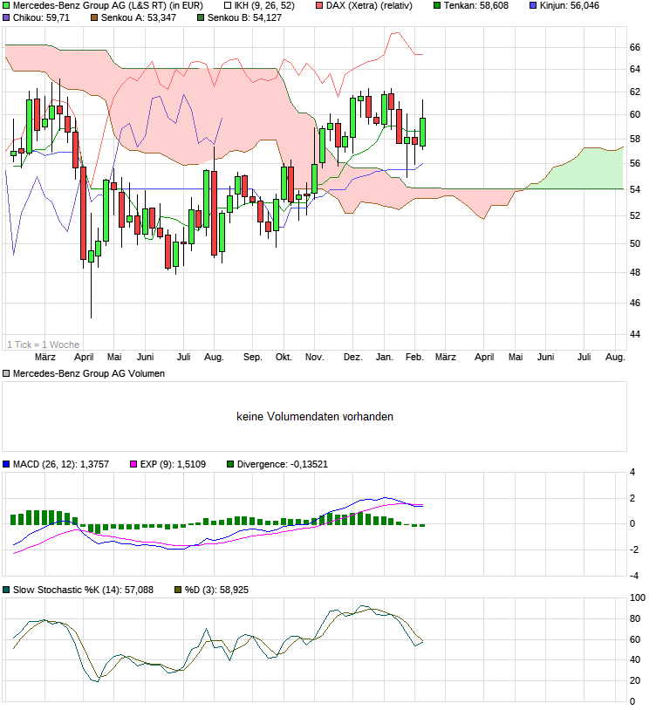Click the 'Nov.' label on the time axis
The height and width of the screenshot is (710, 663).
coord(314,358)
